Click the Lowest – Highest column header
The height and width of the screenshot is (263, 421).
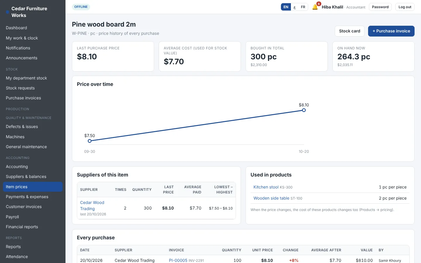[x=223, y=190]
